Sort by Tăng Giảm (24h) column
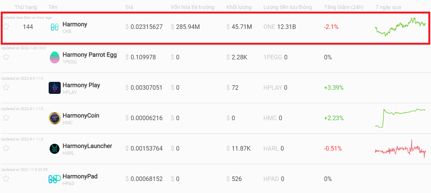The image size is (431, 193). (344, 8)
